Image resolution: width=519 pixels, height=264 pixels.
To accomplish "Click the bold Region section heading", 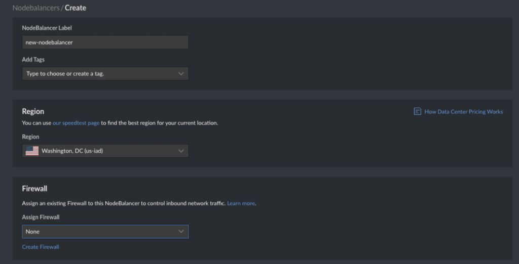I will click(33, 111).
